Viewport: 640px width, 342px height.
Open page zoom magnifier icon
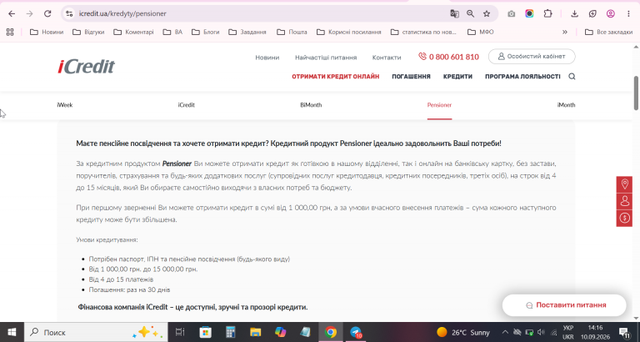pyautogui.click(x=471, y=13)
